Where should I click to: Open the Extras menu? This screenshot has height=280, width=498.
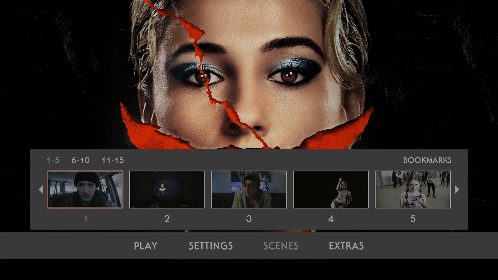pyautogui.click(x=346, y=246)
